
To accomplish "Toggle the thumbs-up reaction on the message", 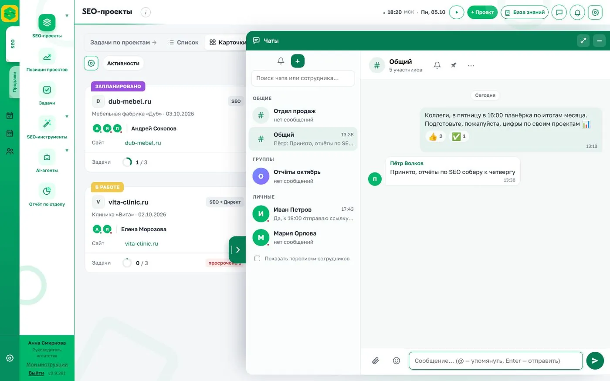I will click(436, 136).
